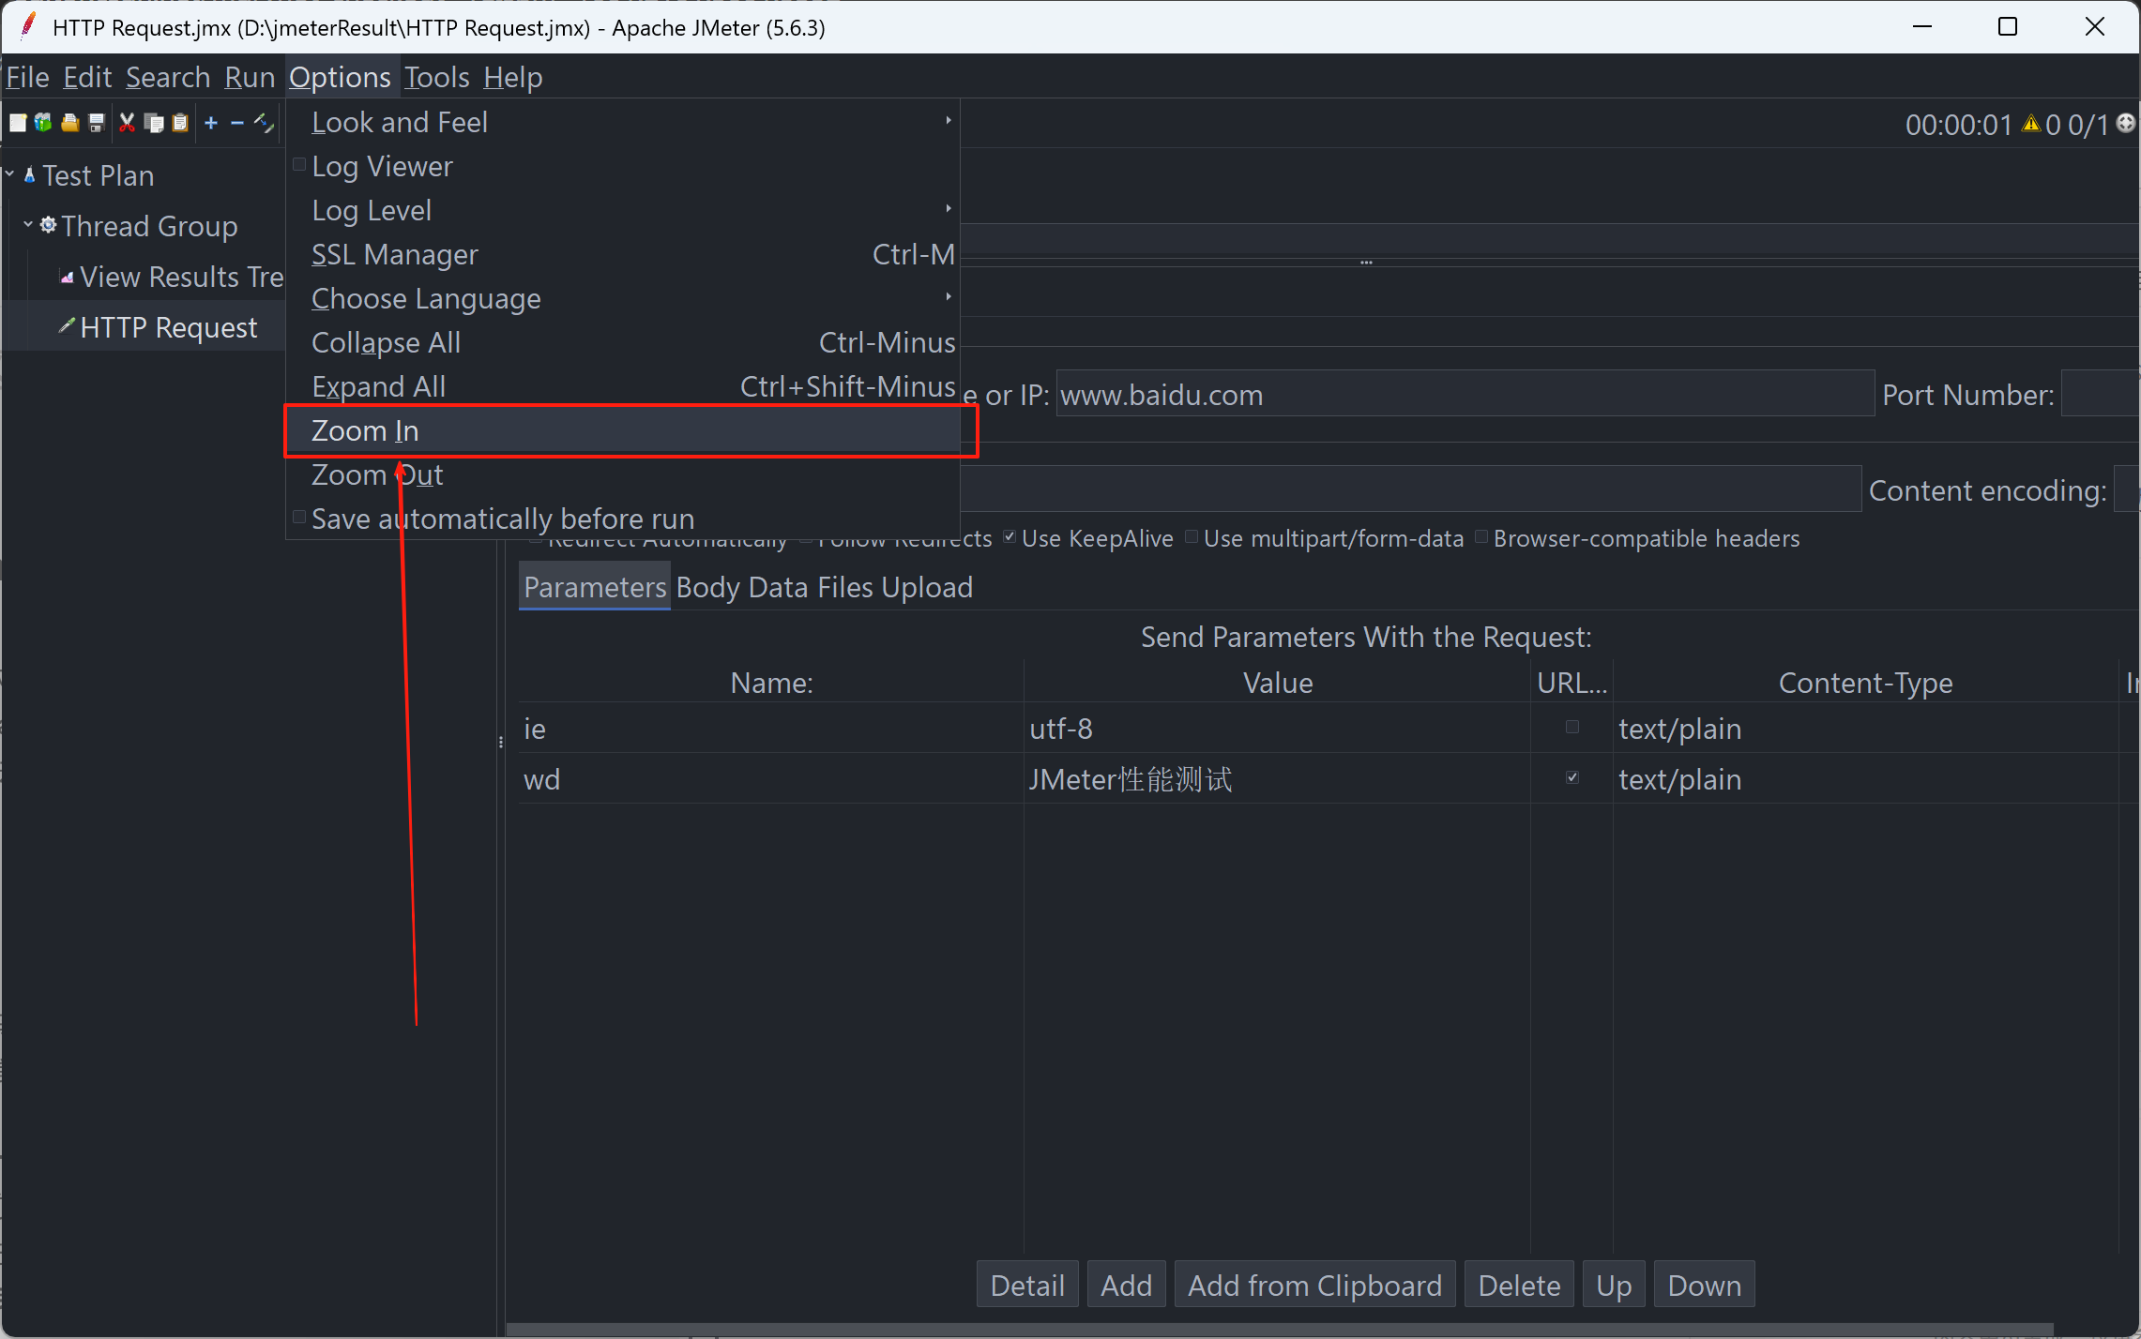The height and width of the screenshot is (1339, 2141).
Task: Check URL Encode box for ie row
Action: tap(1572, 727)
